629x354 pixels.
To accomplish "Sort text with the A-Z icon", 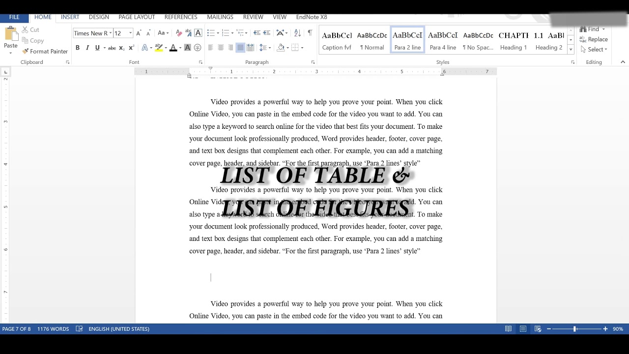I will tap(297, 33).
